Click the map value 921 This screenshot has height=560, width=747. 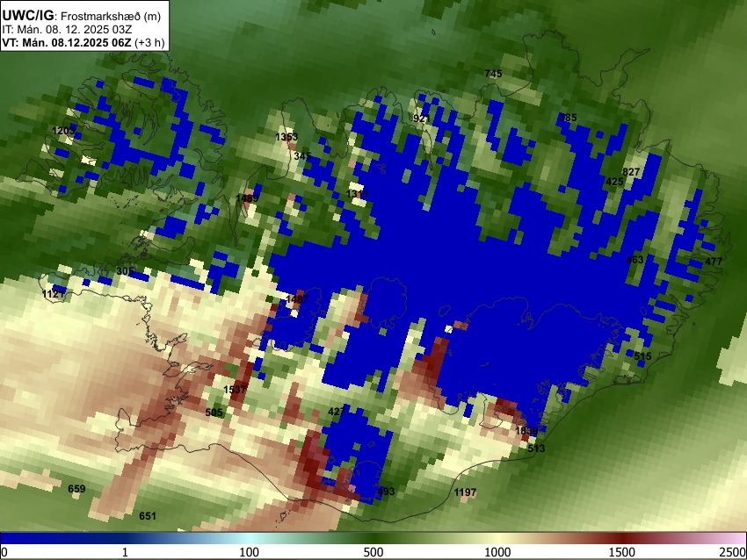[422, 118]
